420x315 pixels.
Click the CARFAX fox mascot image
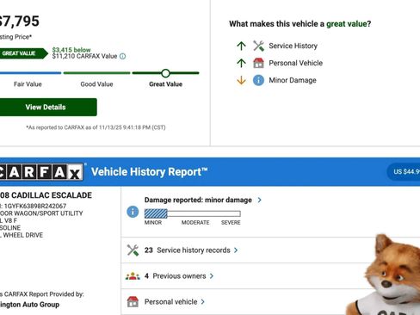(383, 275)
